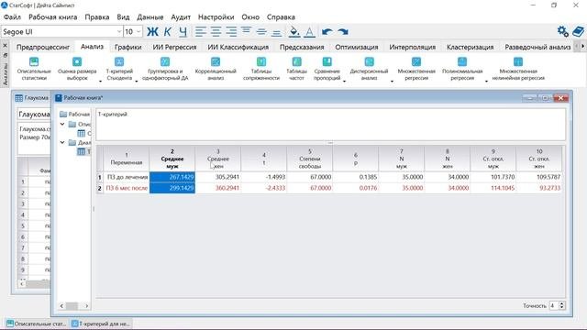587x330 pixels.
Task: Select Рабочая root tree node
Action: [x=75, y=114]
